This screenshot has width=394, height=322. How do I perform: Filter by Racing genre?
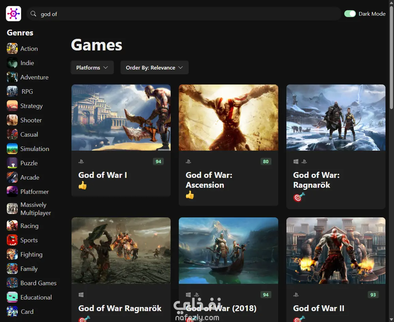point(29,226)
